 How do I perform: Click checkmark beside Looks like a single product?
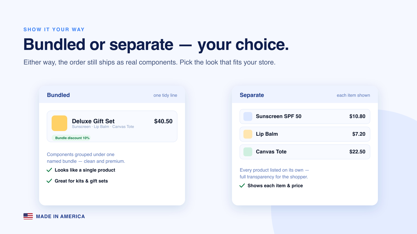(x=49, y=170)
